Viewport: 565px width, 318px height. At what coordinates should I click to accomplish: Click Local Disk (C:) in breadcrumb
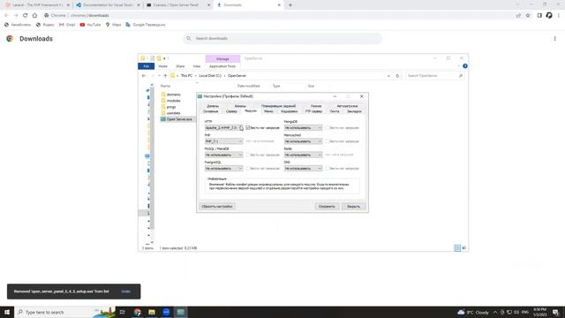pos(210,76)
